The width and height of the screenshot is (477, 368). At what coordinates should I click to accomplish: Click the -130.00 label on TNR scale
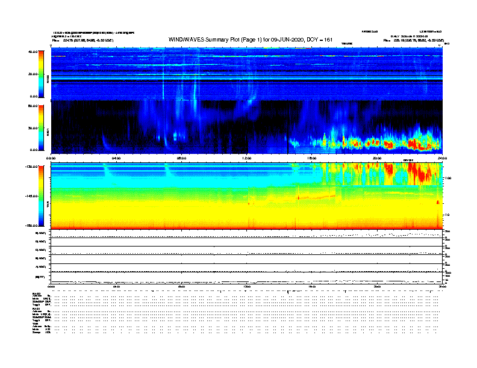(31, 167)
